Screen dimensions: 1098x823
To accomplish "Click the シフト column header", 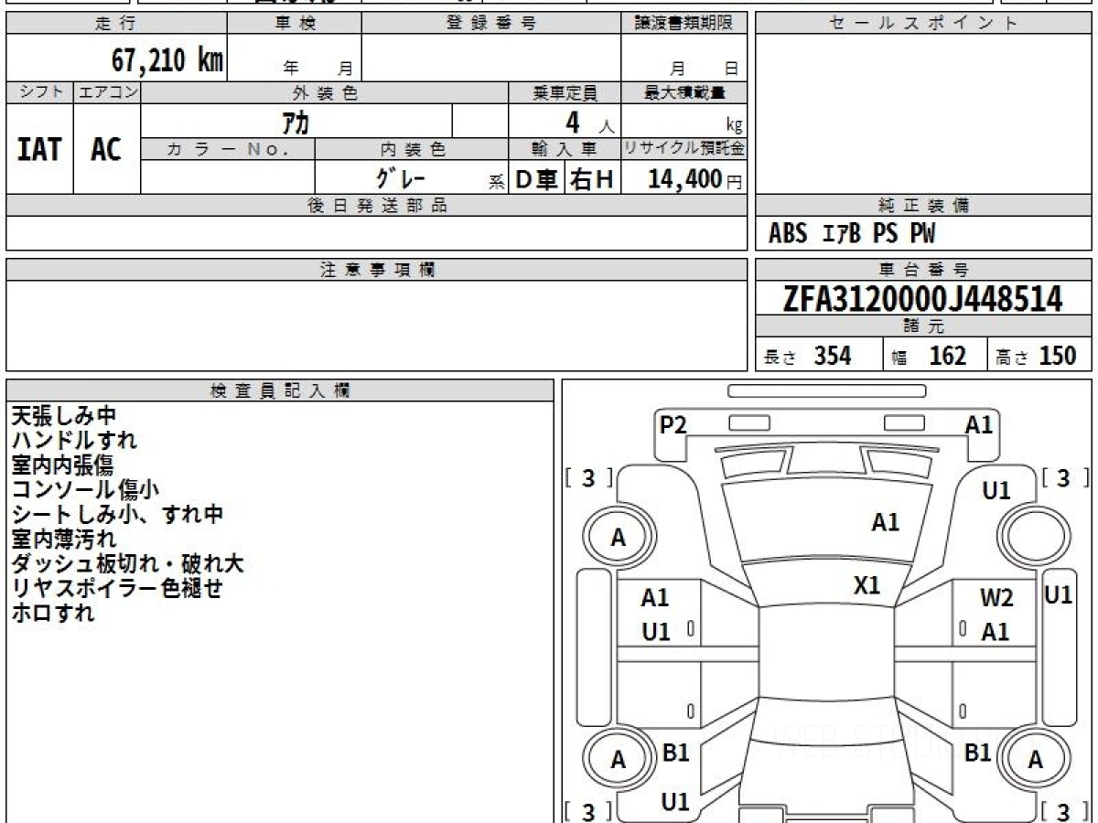I will pyautogui.click(x=39, y=92).
